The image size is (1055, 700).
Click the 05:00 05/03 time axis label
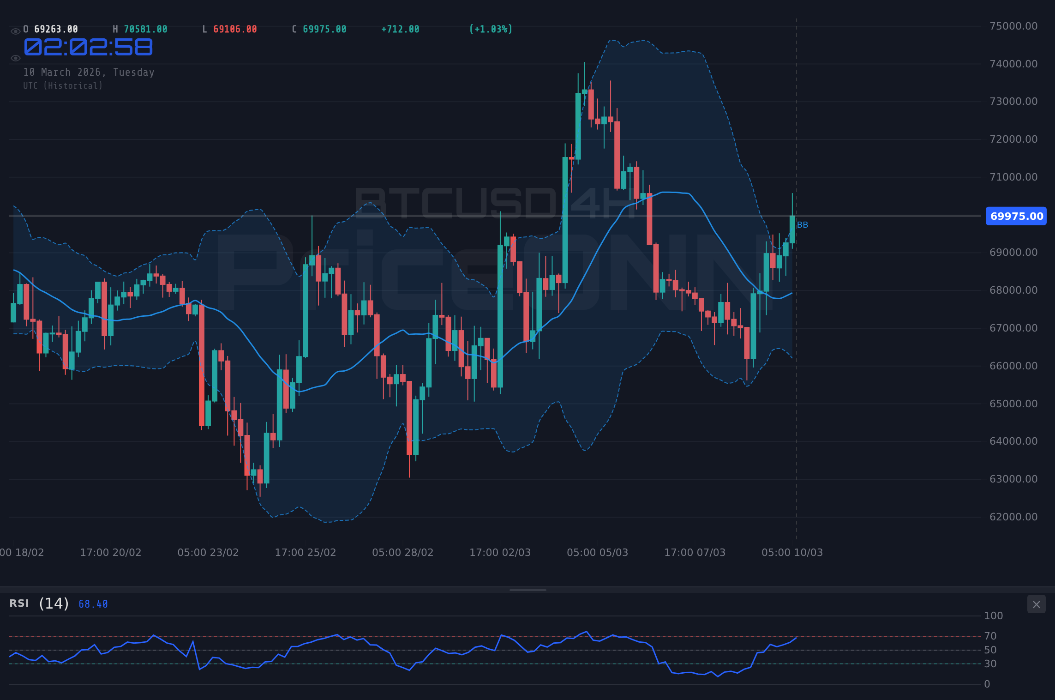click(598, 552)
